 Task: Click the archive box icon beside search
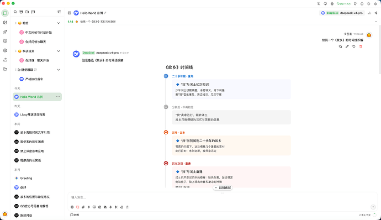click(21, 12)
